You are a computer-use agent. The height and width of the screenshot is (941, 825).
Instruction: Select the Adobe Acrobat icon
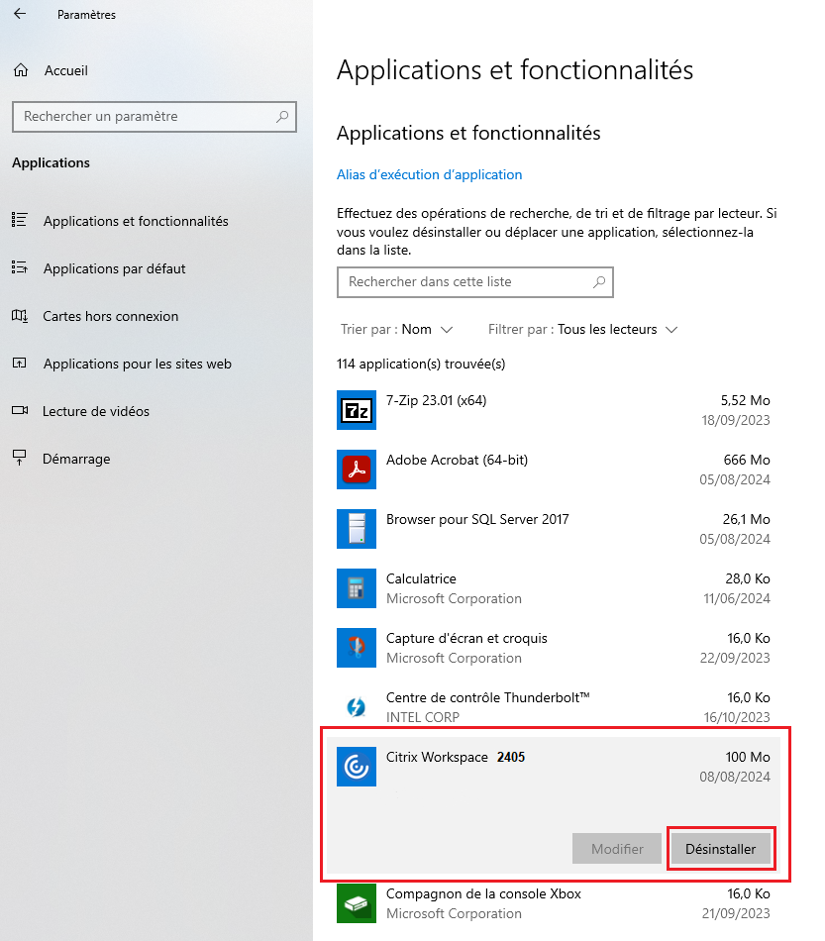[x=357, y=470]
